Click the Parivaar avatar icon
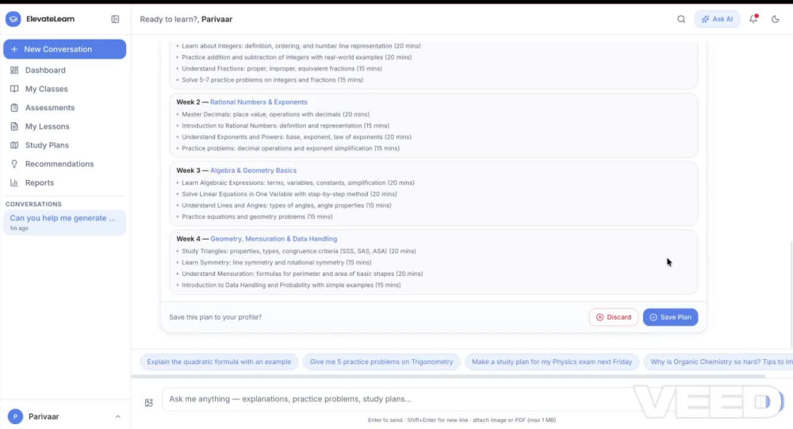 point(15,416)
